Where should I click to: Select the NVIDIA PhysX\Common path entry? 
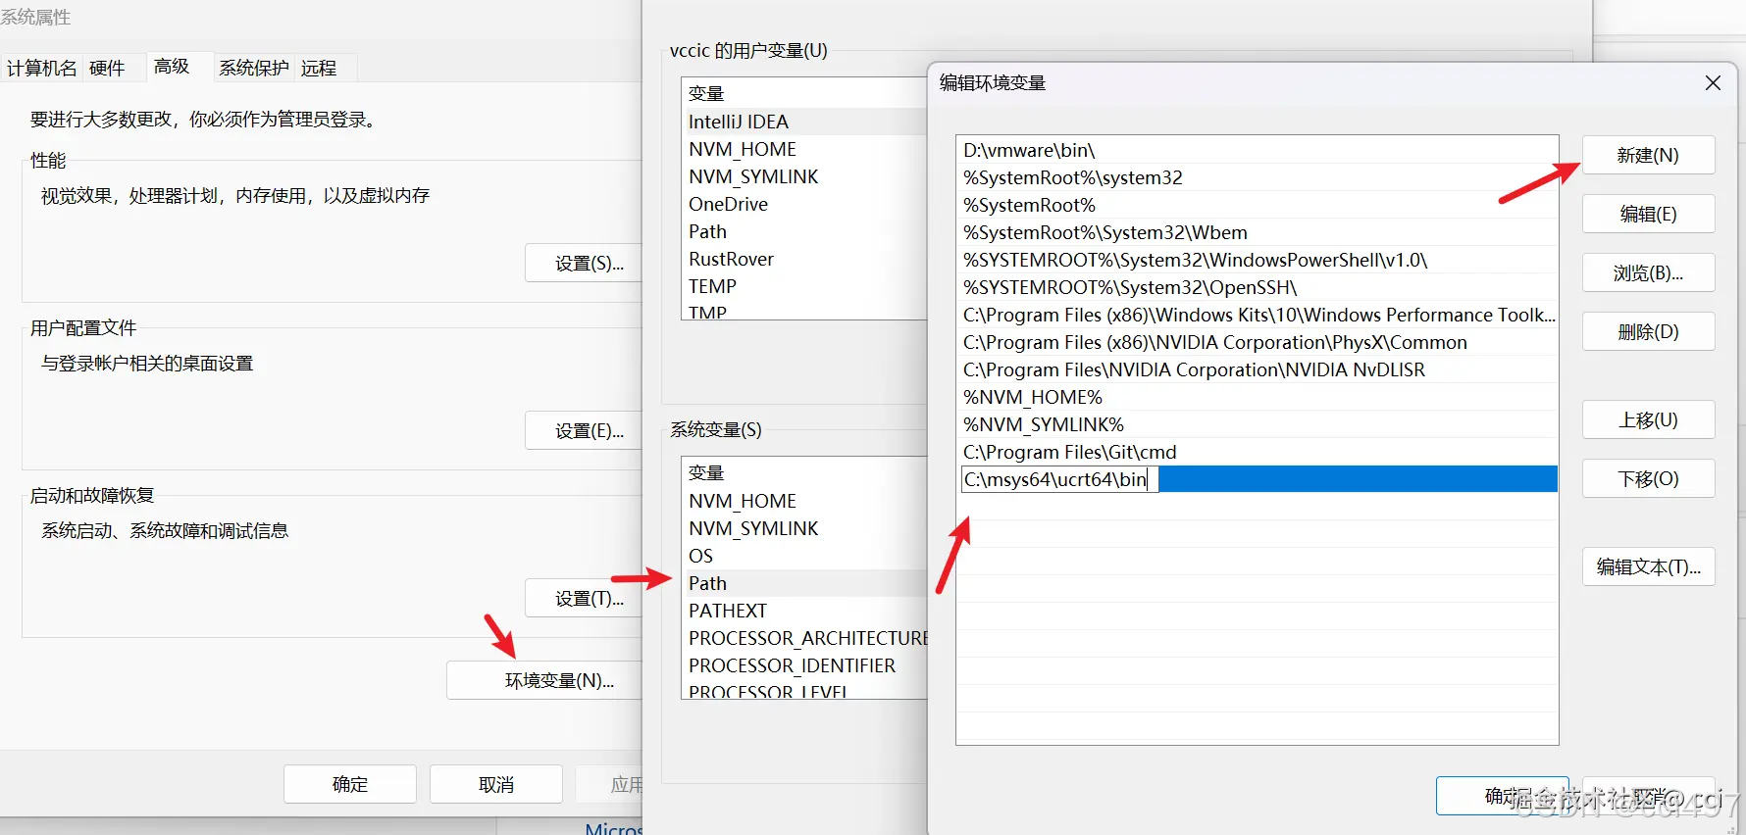(1257, 342)
